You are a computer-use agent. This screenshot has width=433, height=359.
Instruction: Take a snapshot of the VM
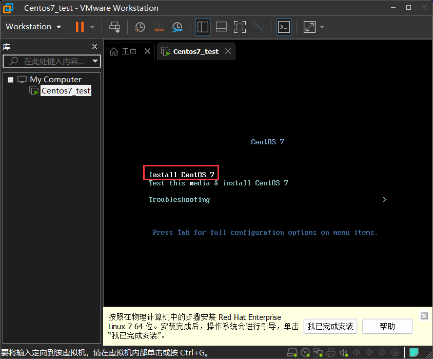pos(140,27)
